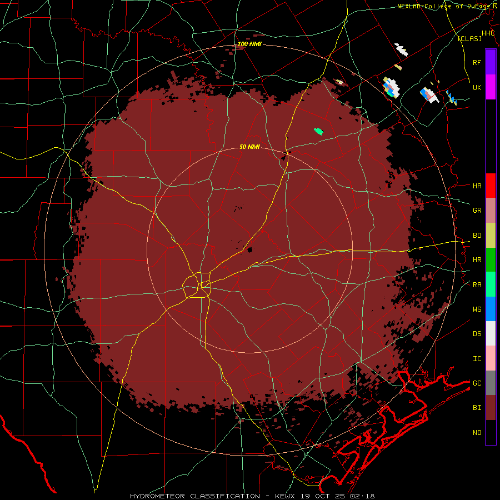Select the light pink IC legend swatch

(491, 358)
